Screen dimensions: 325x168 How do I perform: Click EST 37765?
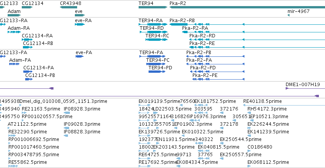point(203,159)
